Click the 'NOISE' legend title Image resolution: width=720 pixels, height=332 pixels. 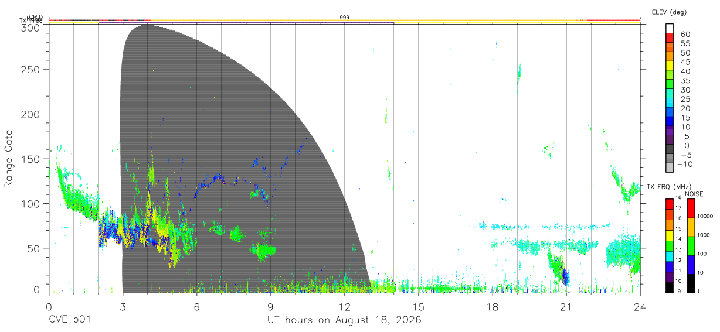pos(694,194)
